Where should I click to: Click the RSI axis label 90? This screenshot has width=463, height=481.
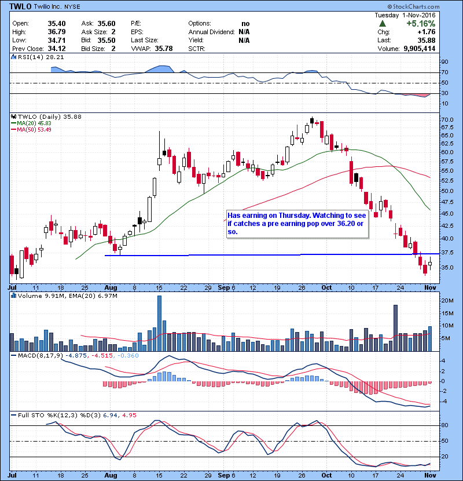[x=444, y=61]
